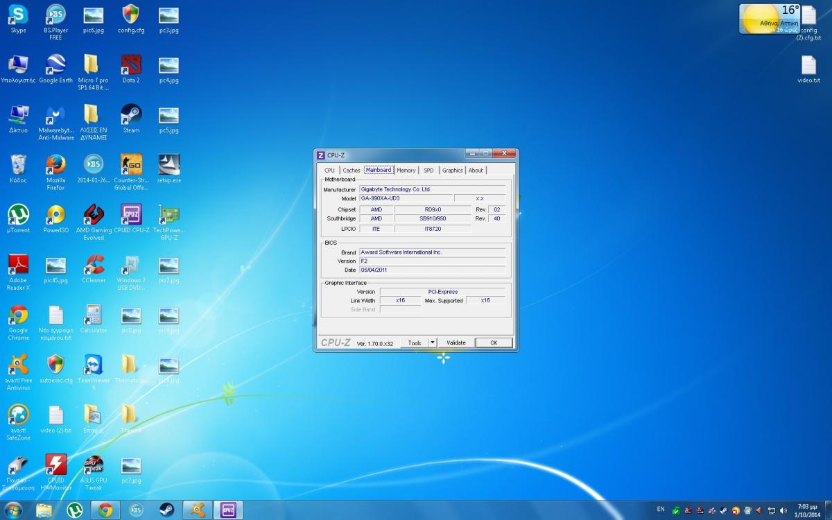Select the CPUID CPU-Z desktop shortcut
This screenshot has height=520, width=832.
(x=131, y=219)
